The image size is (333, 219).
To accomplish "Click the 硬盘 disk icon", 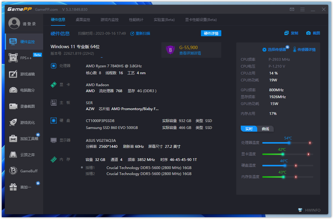I will [x=54, y=121].
